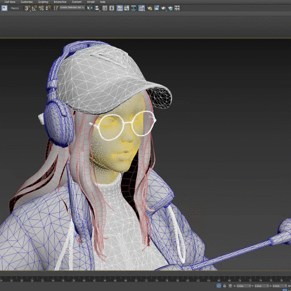Screen dimensions: 291x291
Task: Open the Edit Named Selection Sets icon
Action: tap(56, 8)
